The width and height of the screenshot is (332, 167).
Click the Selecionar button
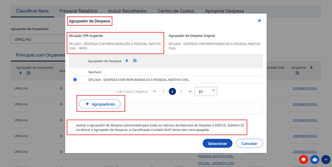pyautogui.click(x=217, y=143)
